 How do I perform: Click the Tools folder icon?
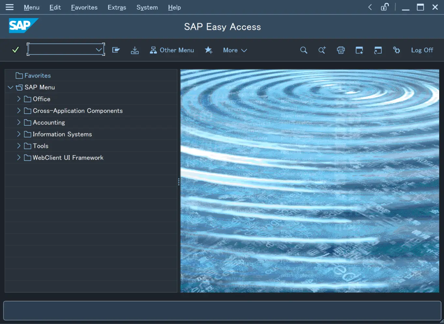click(28, 146)
